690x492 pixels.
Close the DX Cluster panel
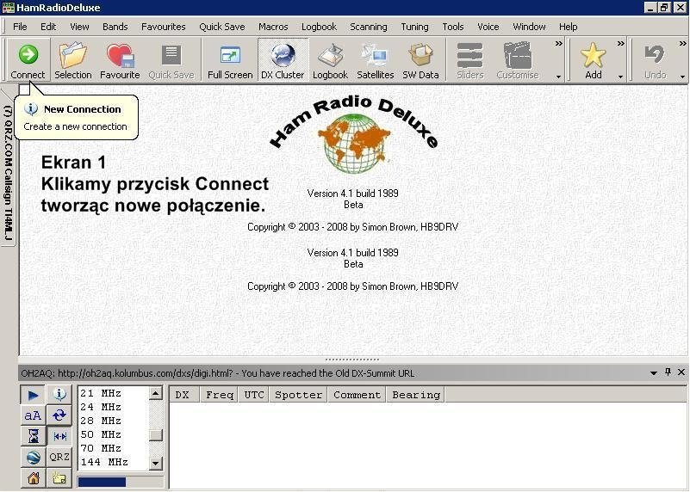tap(681, 372)
